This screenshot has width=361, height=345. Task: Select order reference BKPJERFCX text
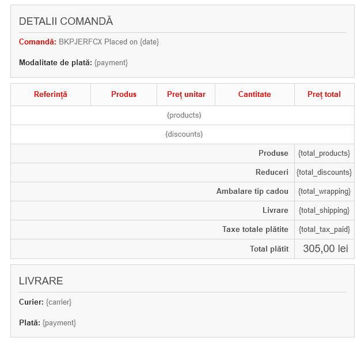point(80,42)
